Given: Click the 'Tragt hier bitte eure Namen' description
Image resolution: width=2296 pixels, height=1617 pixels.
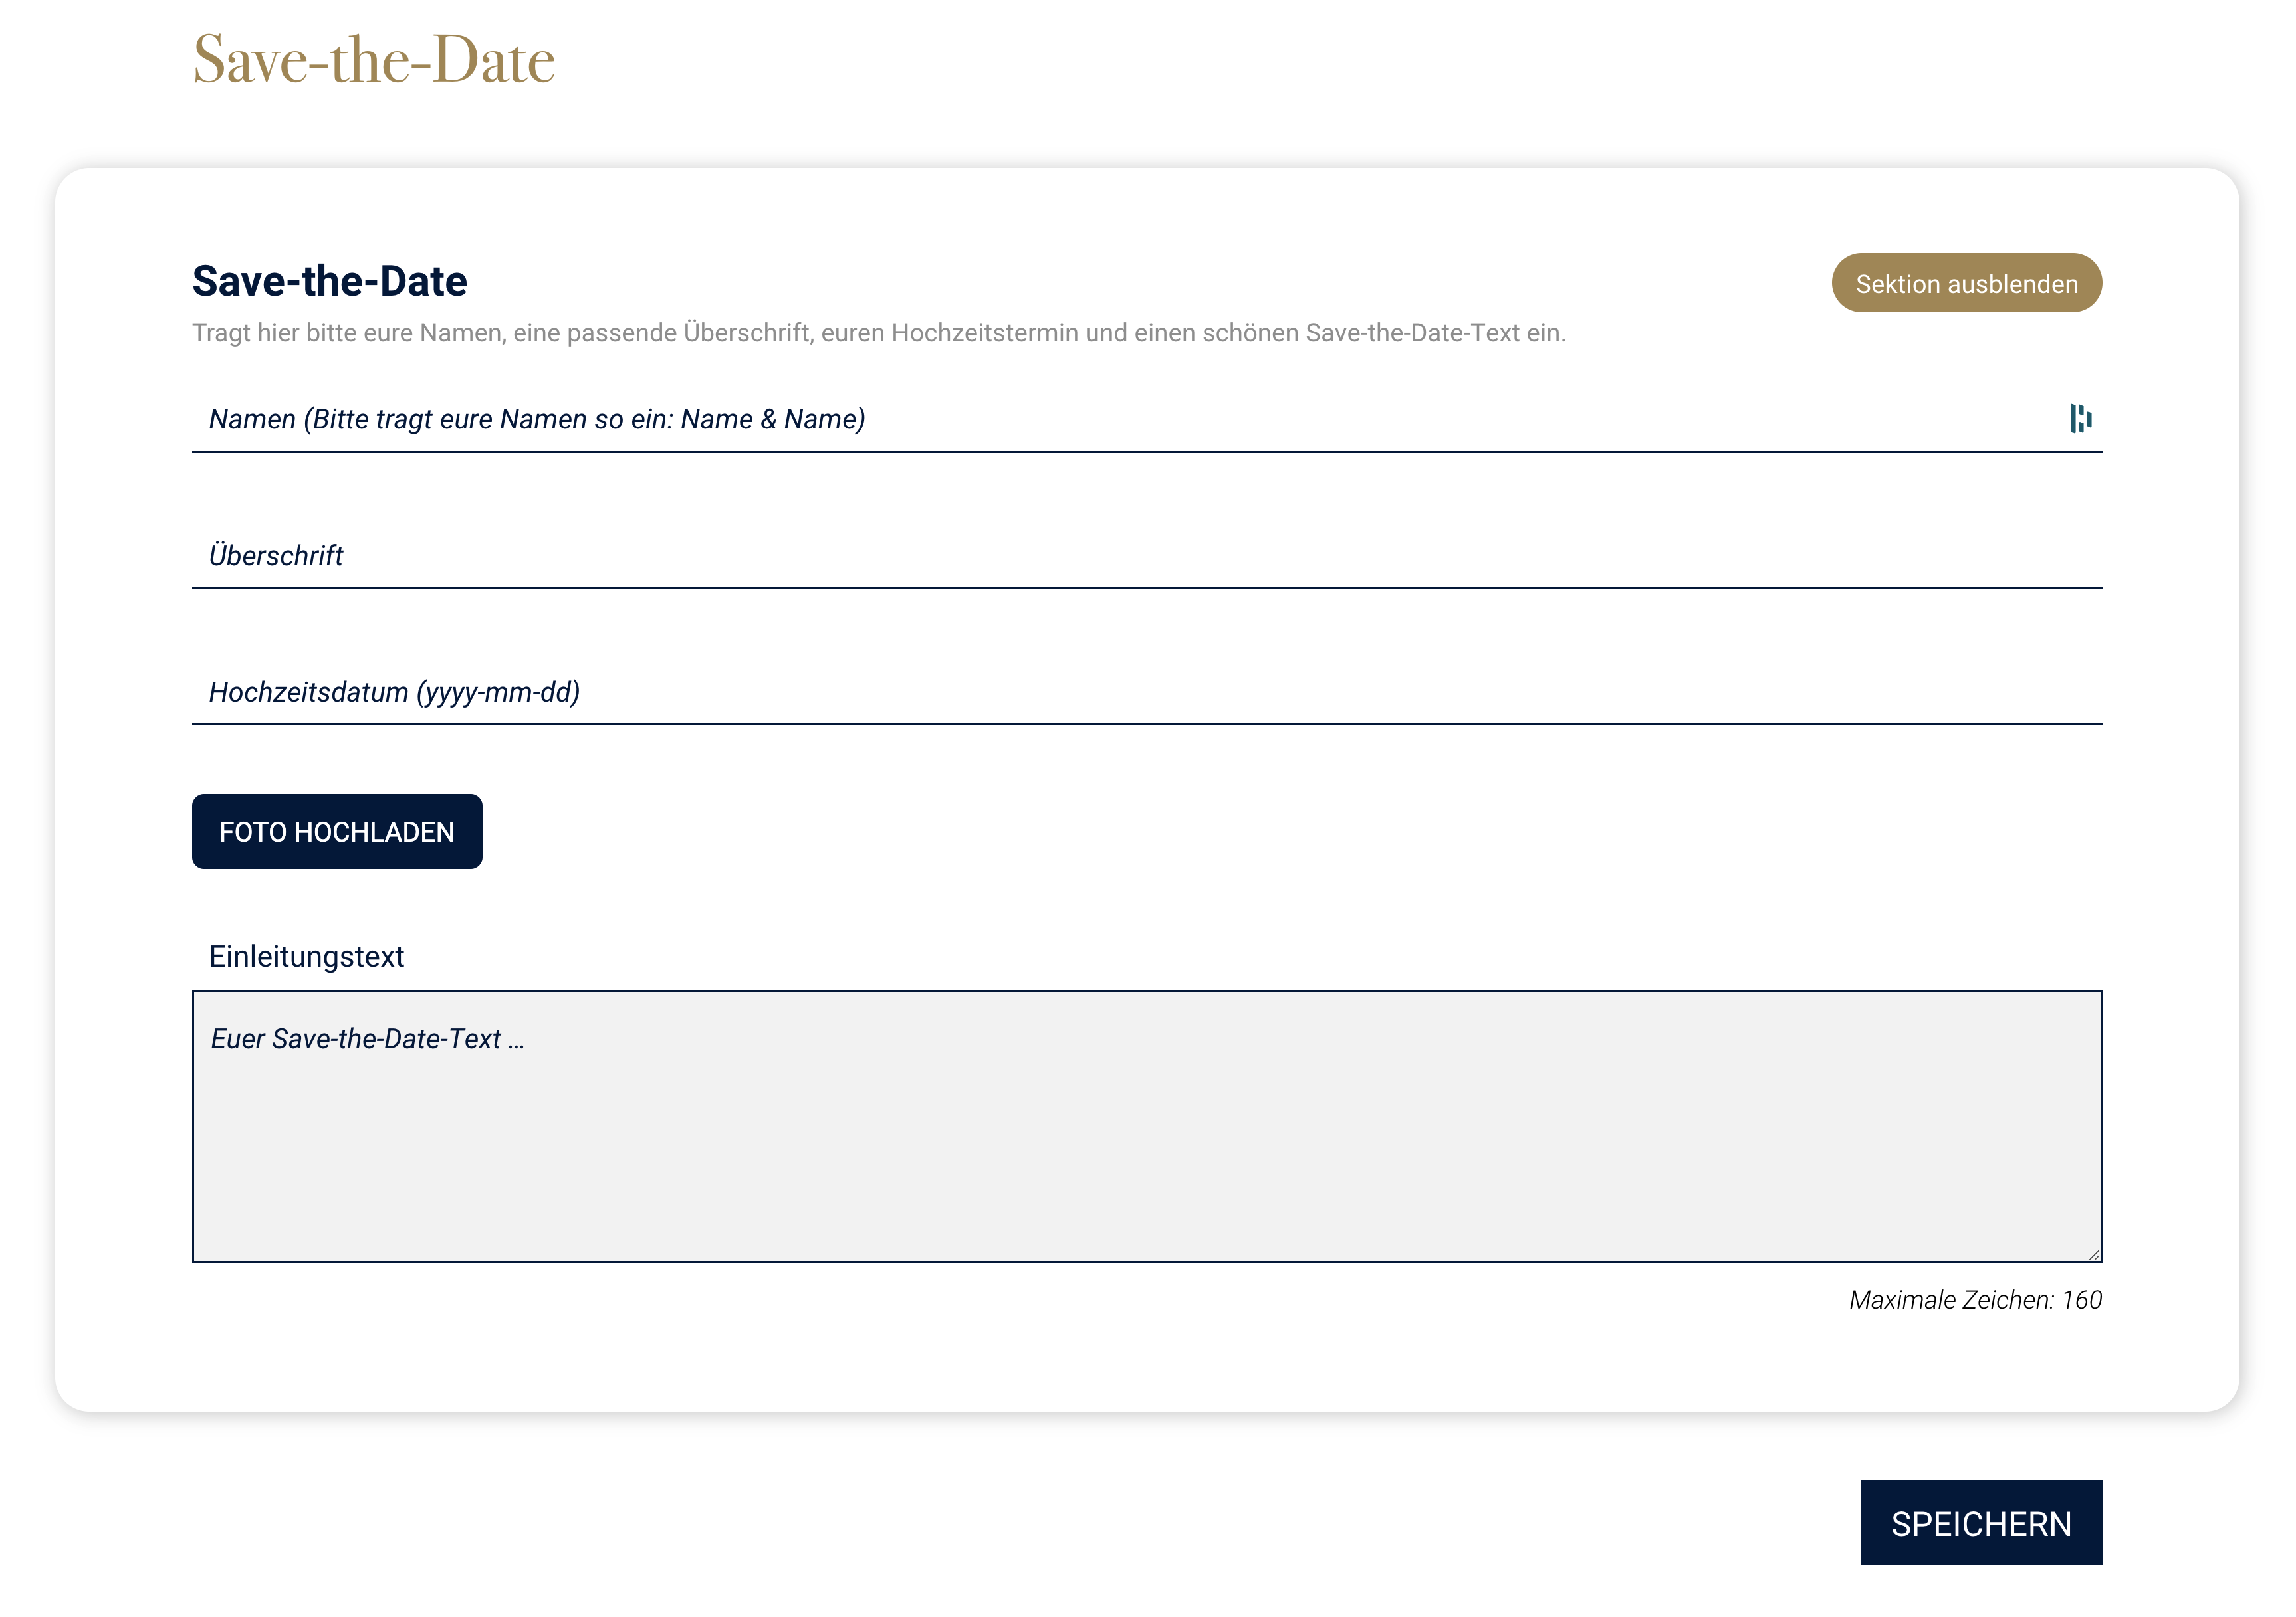Looking at the screenshot, I should click(879, 333).
